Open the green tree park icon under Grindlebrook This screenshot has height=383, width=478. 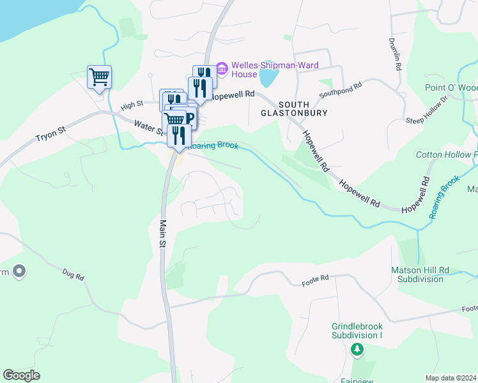tap(357, 349)
